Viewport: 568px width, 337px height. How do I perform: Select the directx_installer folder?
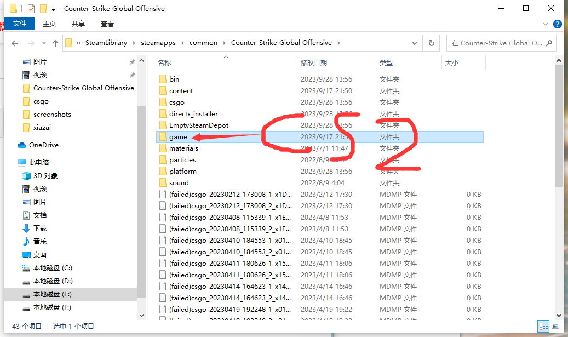[x=193, y=114]
